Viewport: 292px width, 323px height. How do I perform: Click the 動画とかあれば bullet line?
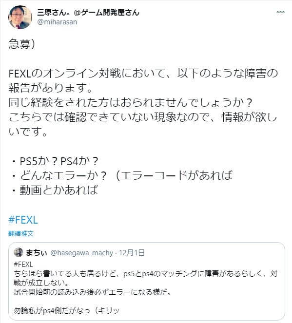(x=55, y=190)
